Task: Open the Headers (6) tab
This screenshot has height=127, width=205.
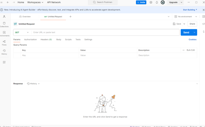Action: (x=46, y=39)
